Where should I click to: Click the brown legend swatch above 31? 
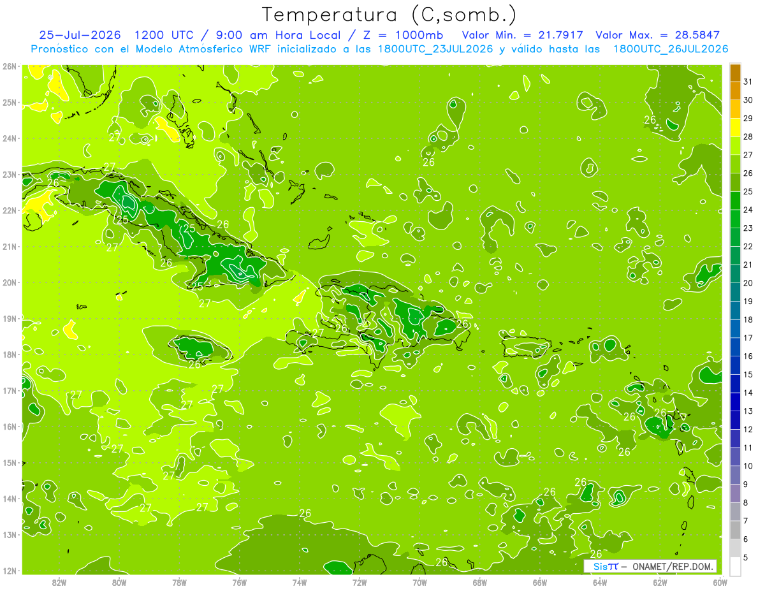[x=735, y=73]
